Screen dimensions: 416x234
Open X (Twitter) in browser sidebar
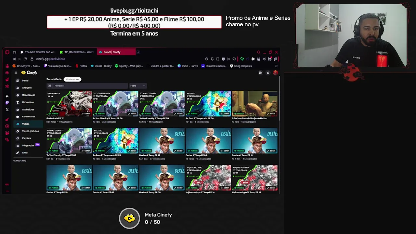point(7,110)
